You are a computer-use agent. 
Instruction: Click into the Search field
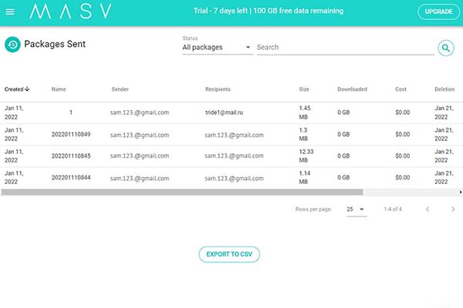[x=345, y=47]
